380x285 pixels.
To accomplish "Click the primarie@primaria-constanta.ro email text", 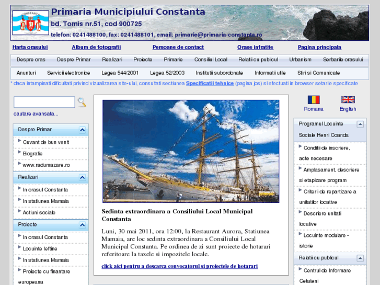I will coord(218,35).
